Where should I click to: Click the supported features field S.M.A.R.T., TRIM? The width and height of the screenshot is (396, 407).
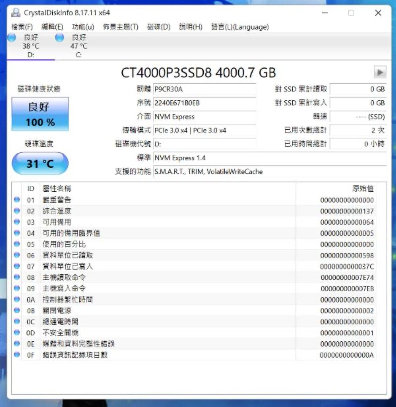pyautogui.click(x=270, y=171)
